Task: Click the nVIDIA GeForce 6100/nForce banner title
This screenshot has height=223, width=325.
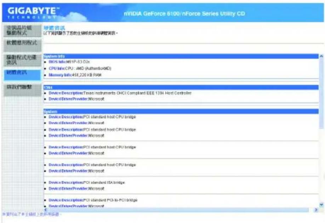Action: pos(184,14)
